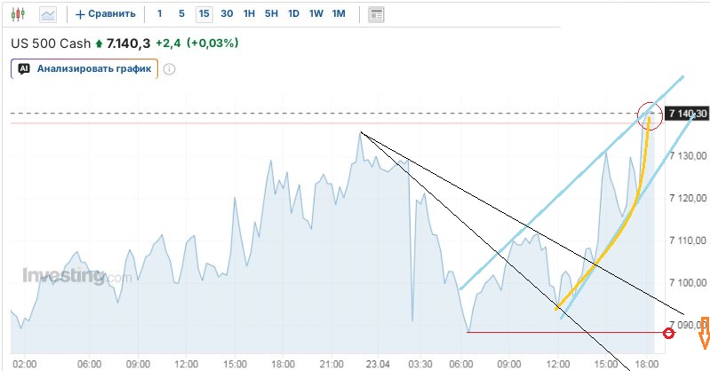This screenshot has width=710, height=371.
Task: Click the red circled price marker
Action: pyautogui.click(x=650, y=114)
